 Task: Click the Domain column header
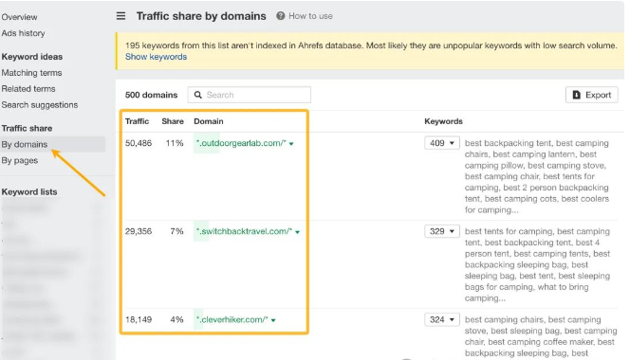209,121
